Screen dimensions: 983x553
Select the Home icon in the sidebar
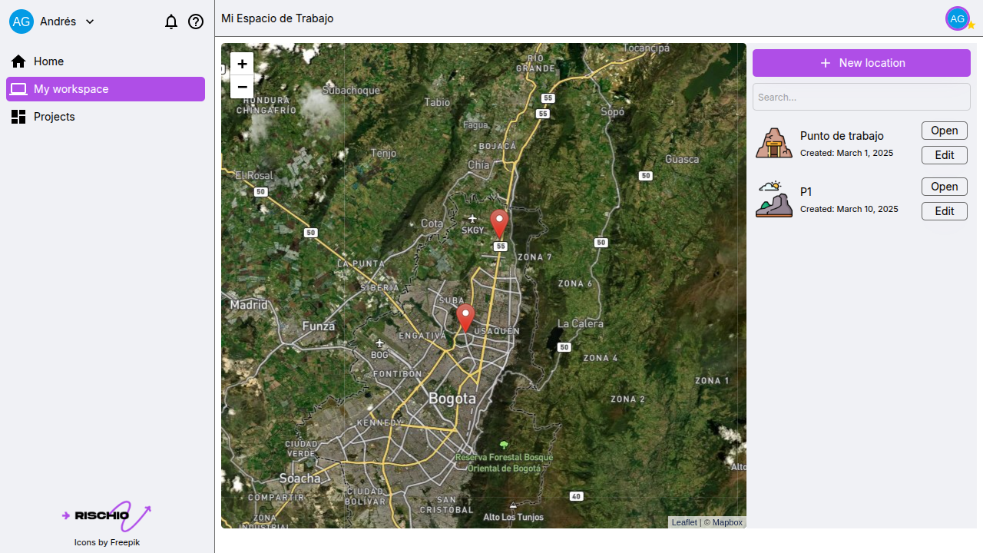pyautogui.click(x=18, y=61)
